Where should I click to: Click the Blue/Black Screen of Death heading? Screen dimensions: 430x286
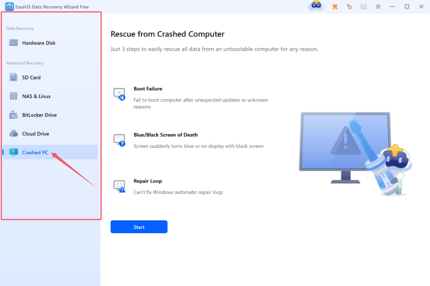(x=166, y=135)
